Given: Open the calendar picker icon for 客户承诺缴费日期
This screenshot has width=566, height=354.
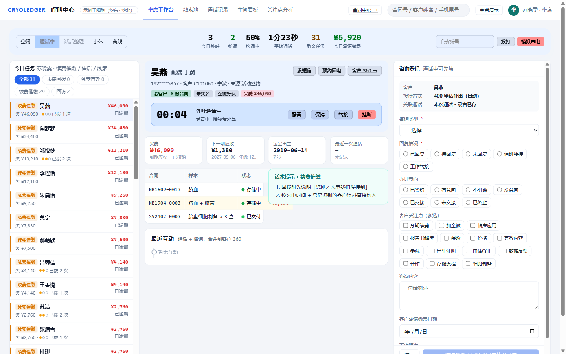Looking at the screenshot, I should pyautogui.click(x=532, y=331).
